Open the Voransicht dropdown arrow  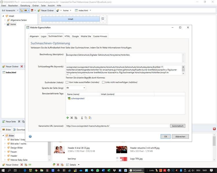[x=18, y=10]
